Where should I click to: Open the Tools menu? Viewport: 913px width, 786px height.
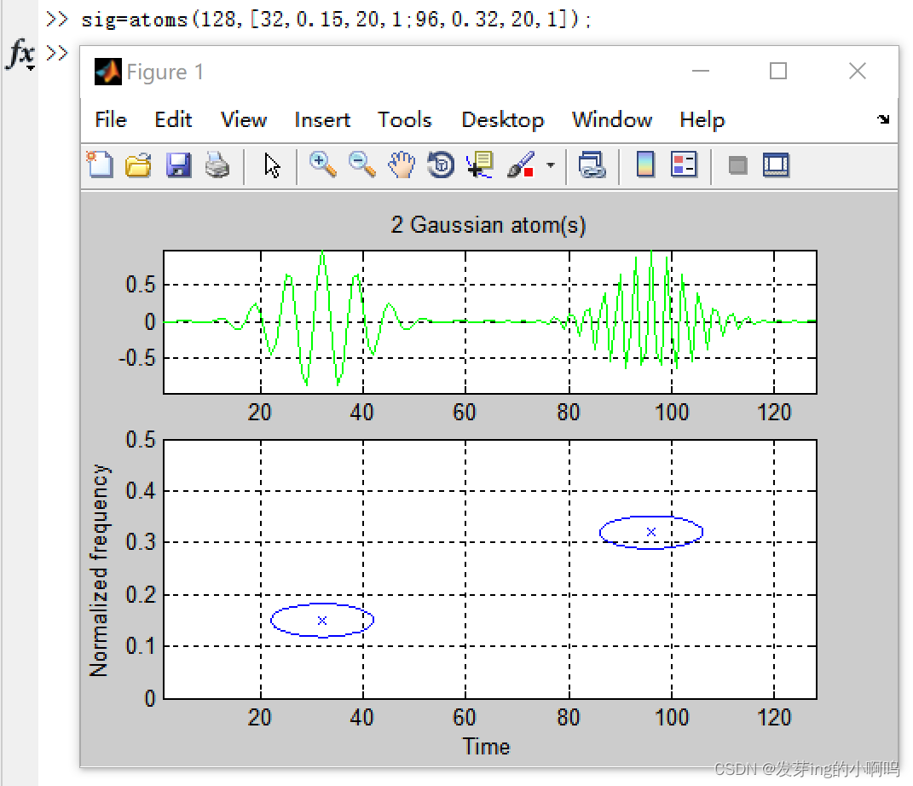[x=405, y=120]
